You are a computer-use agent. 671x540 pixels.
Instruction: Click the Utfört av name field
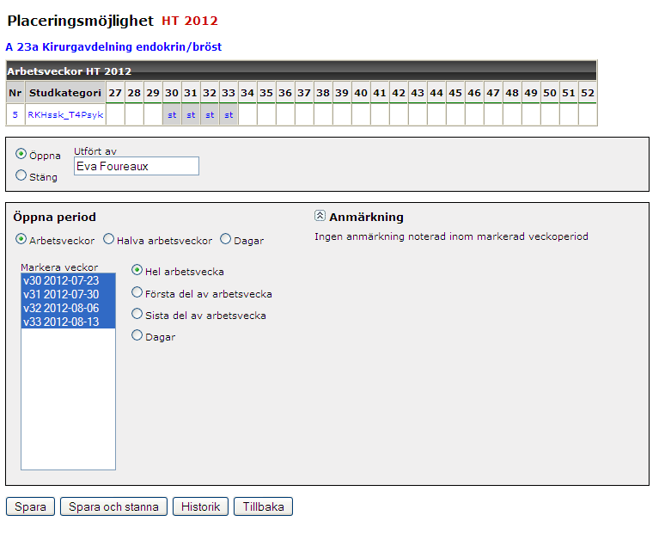[137, 166]
